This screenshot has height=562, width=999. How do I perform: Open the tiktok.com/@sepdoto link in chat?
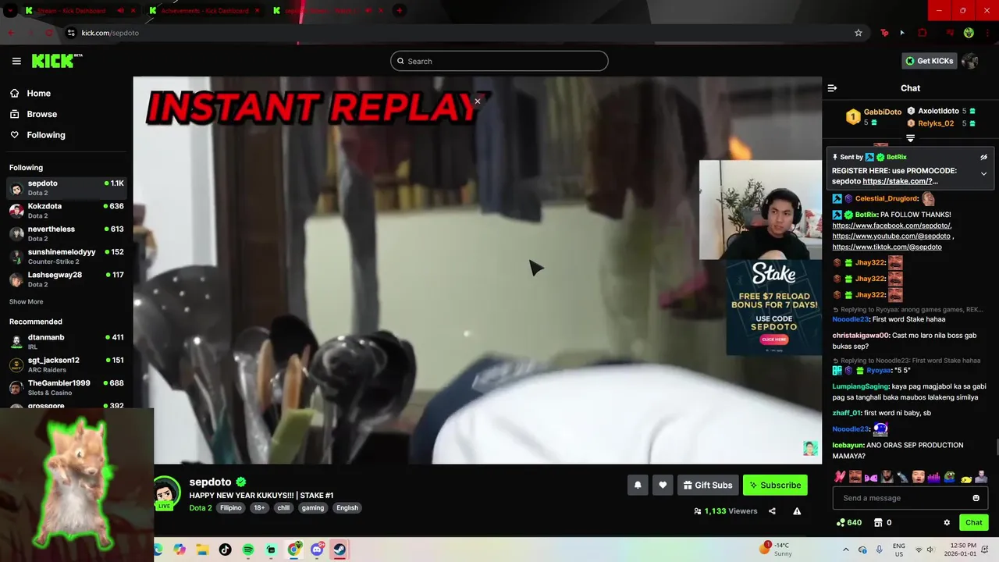(887, 247)
